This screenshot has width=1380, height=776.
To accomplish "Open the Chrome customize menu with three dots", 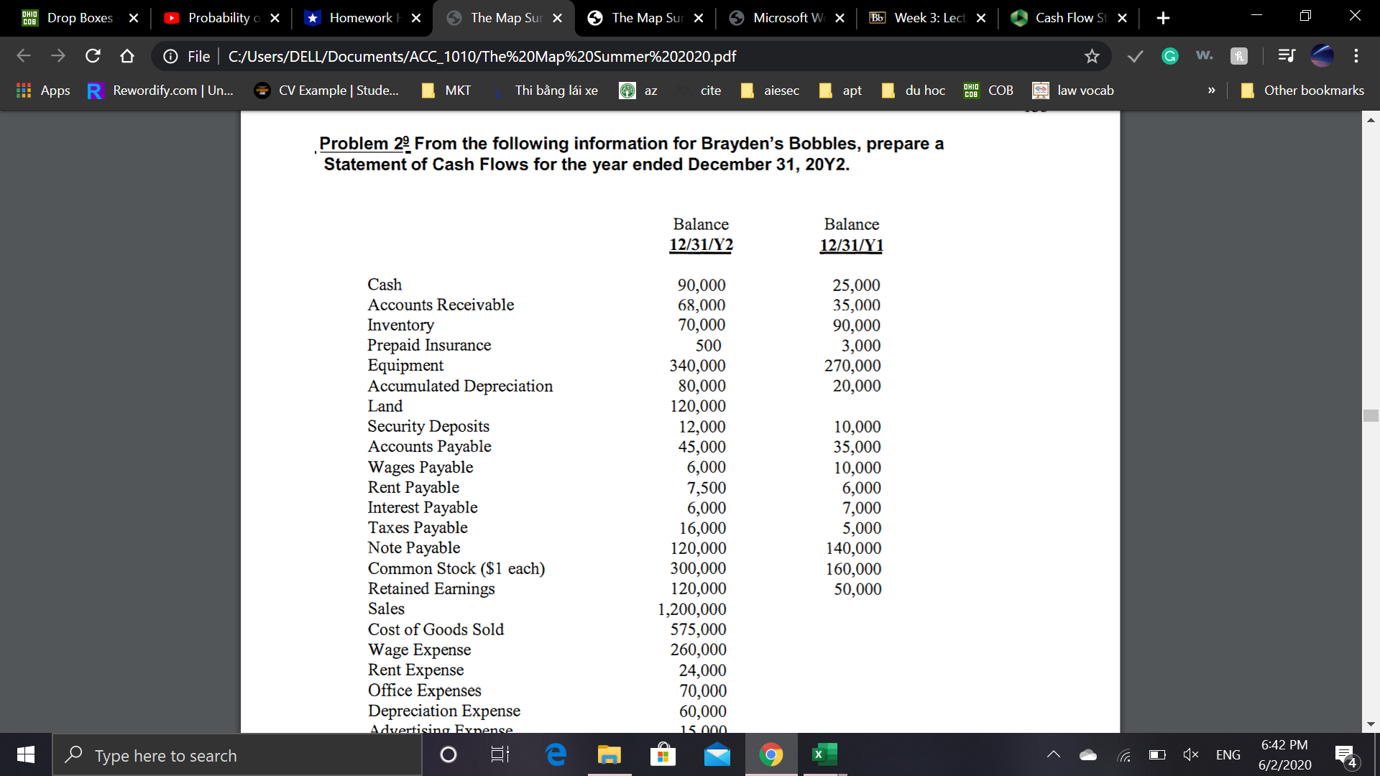I will (1355, 56).
